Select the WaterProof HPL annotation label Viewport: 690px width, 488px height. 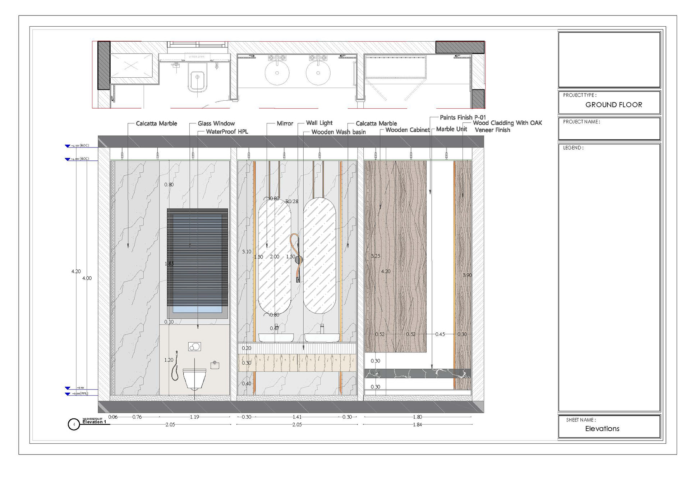(227, 132)
